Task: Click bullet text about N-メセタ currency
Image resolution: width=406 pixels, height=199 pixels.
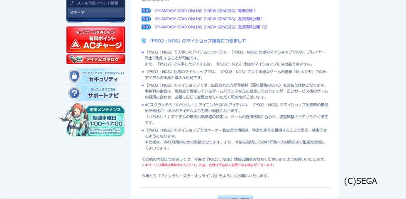Action: point(236,75)
